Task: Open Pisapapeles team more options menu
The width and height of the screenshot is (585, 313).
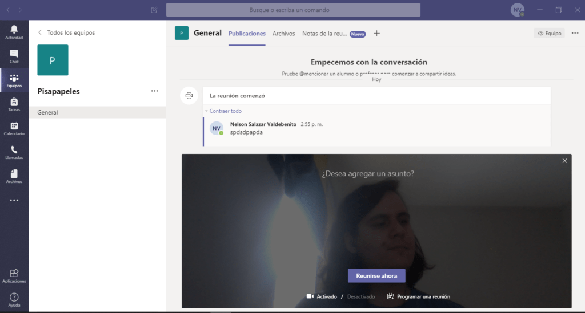Action: point(154,91)
